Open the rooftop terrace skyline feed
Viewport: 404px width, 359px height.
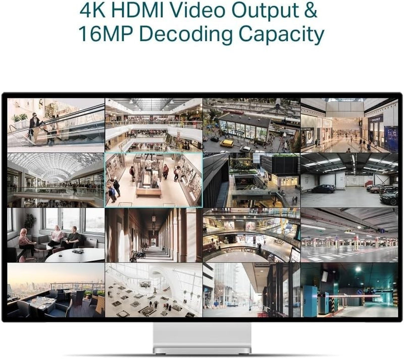(x=56, y=290)
